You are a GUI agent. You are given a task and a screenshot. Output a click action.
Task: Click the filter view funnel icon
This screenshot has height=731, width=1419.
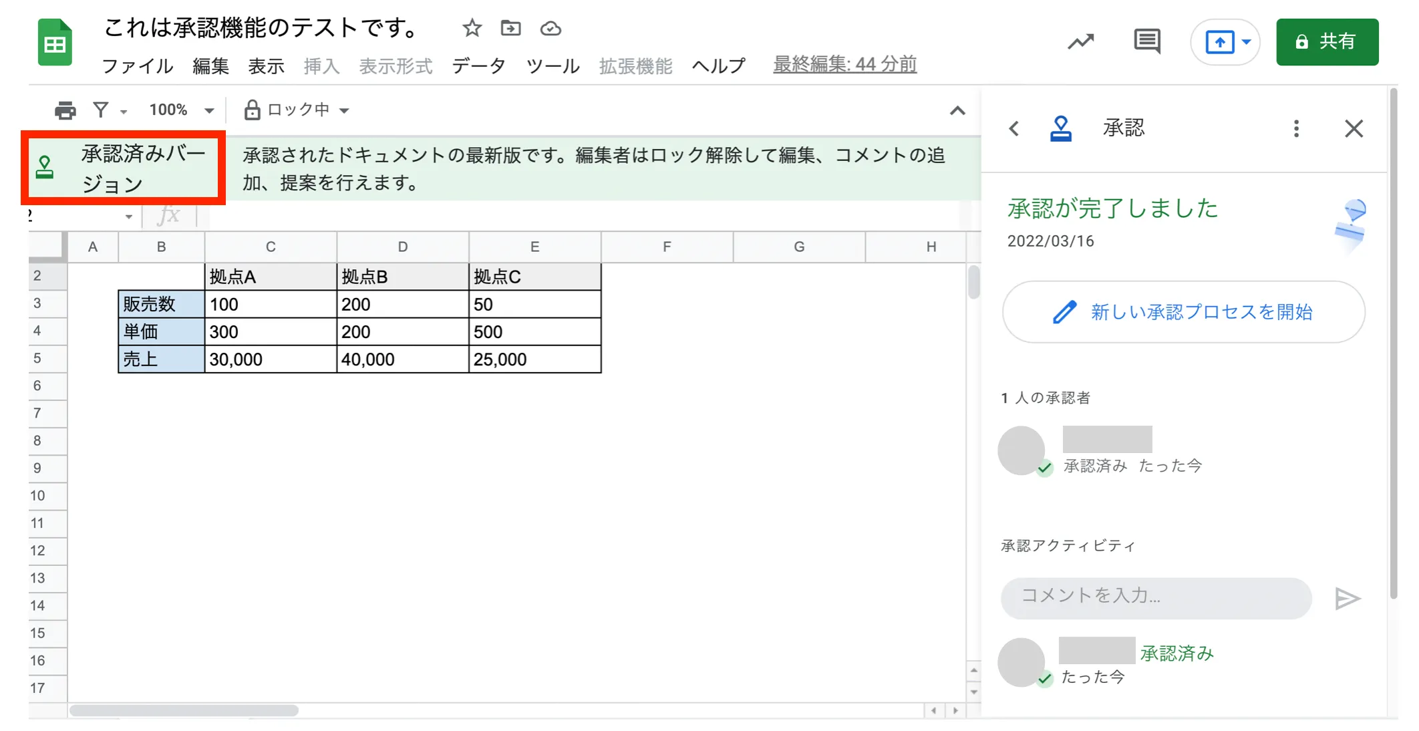[x=100, y=110]
